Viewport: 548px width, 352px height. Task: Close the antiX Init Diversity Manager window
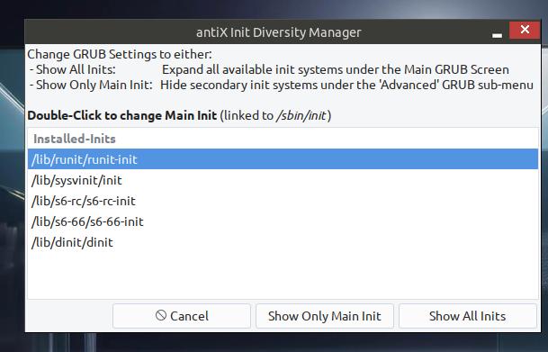[x=525, y=30]
